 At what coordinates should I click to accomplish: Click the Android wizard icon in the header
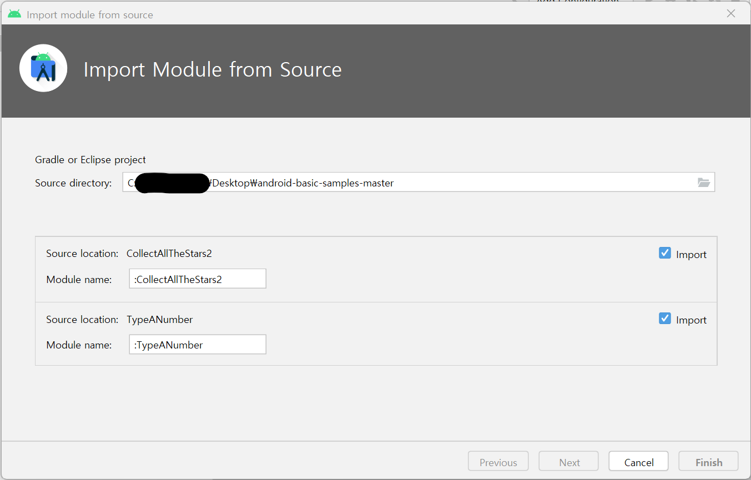tap(43, 68)
